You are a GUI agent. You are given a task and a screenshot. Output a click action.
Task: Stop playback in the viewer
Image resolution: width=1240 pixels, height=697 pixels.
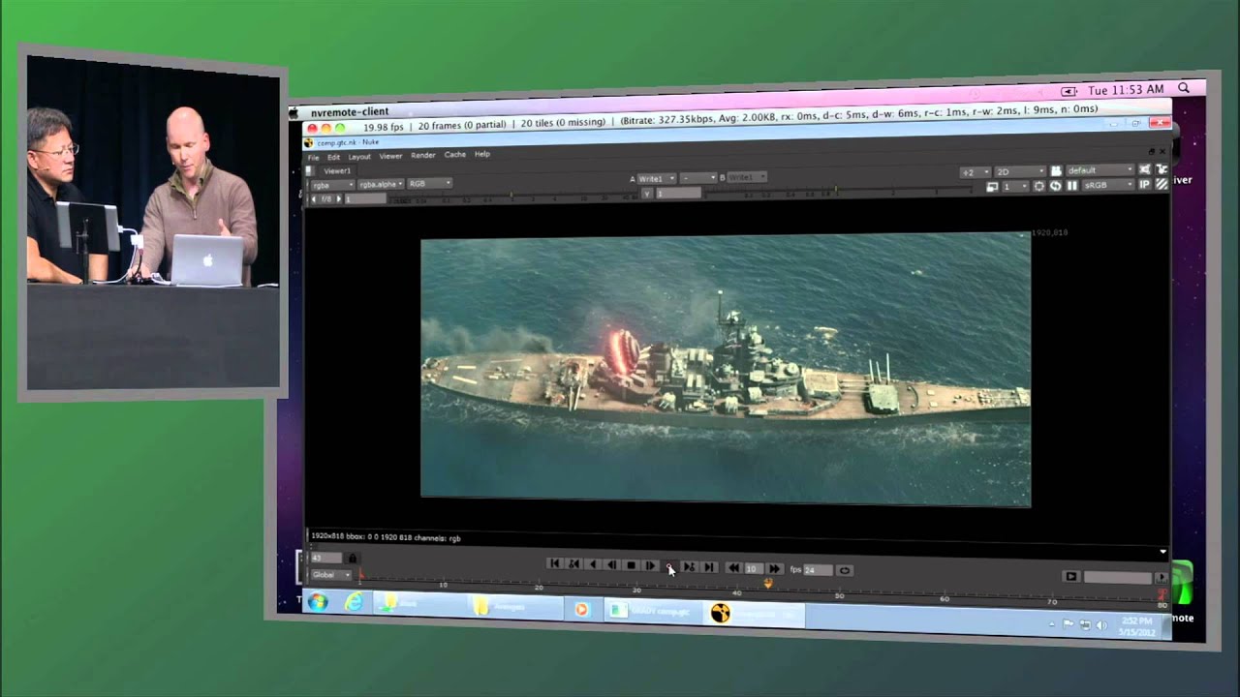click(631, 565)
